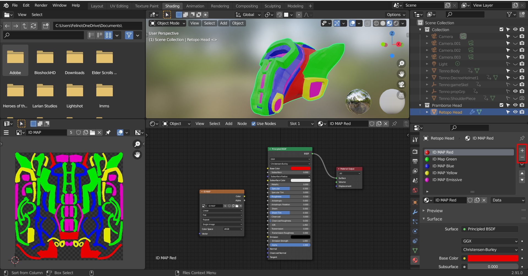Add a new material slot
This screenshot has width=528, height=276.
[x=522, y=151]
